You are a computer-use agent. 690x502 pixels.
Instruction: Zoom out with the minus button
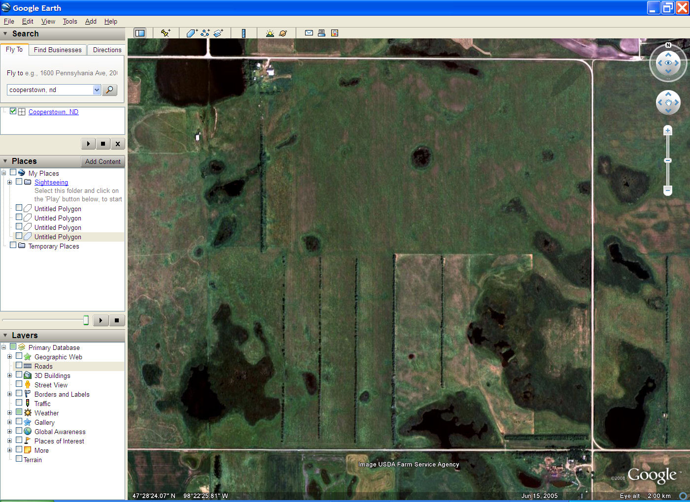pos(668,190)
